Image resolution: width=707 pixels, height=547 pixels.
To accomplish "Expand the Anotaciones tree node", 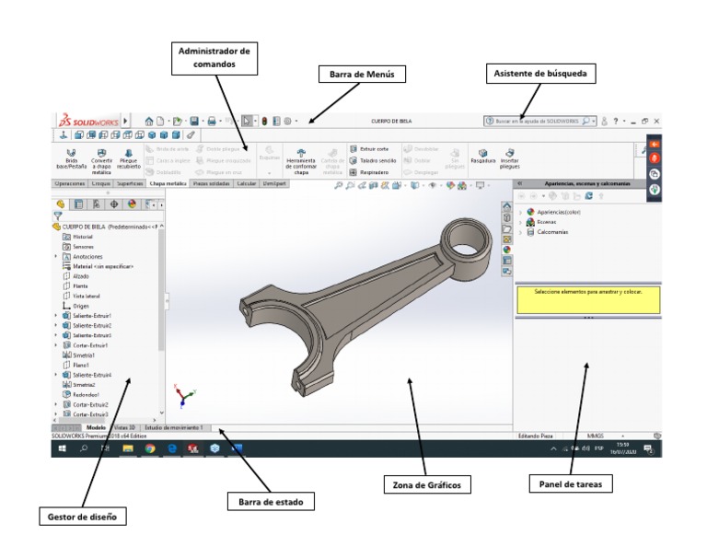I will [x=56, y=256].
